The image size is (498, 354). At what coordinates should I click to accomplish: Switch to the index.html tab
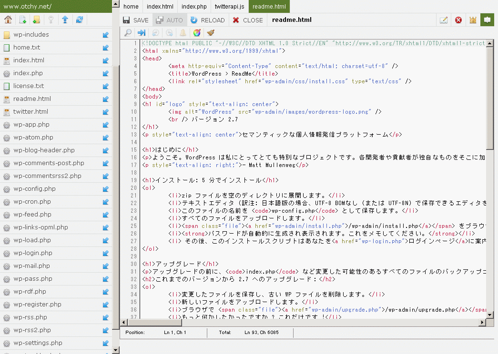pyautogui.click(x=160, y=6)
